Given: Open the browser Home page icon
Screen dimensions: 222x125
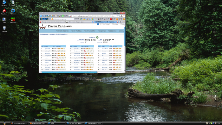Looking at the screenshot, I should pyautogui.click(x=48, y=16).
